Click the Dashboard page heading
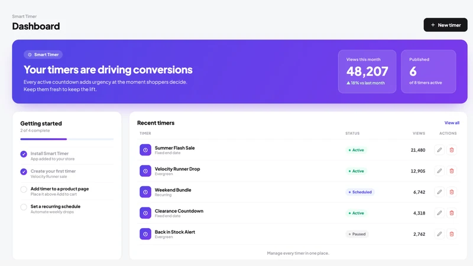 coord(36,26)
